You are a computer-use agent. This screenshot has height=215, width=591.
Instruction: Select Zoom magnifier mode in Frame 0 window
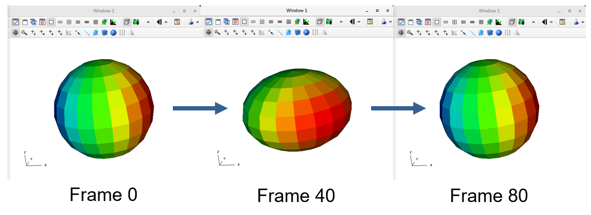point(24,33)
